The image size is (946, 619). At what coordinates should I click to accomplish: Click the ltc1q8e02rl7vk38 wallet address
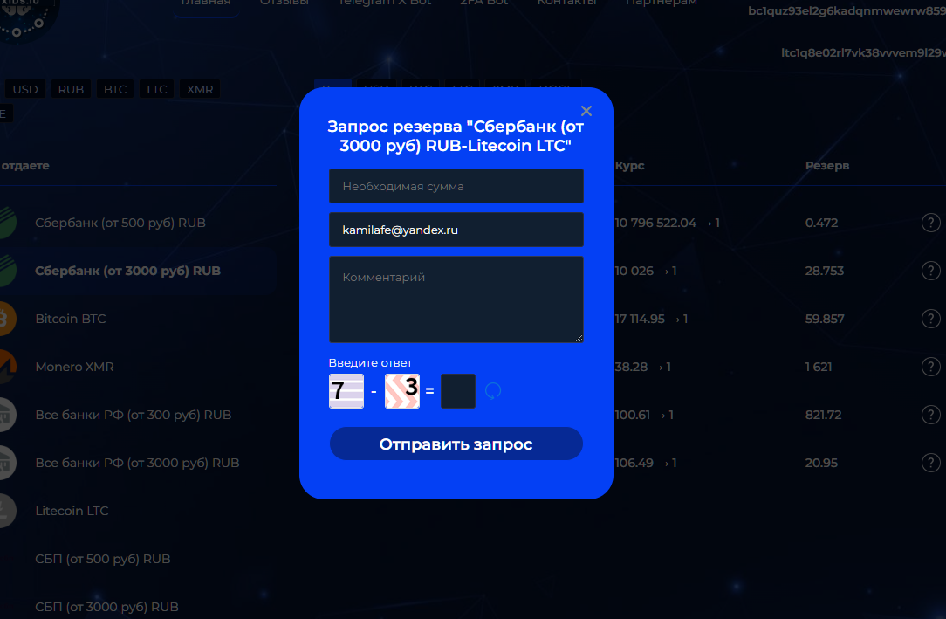(x=863, y=53)
